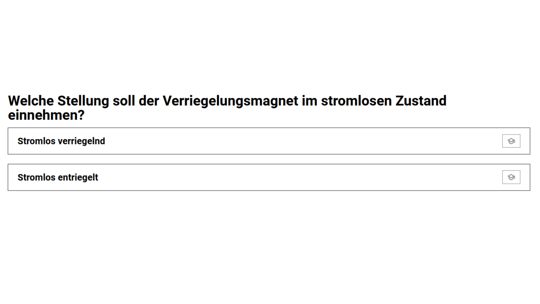This screenshot has height=304, width=540.
Task: Click the word 'Welche' starting the question
Action: (x=31, y=101)
